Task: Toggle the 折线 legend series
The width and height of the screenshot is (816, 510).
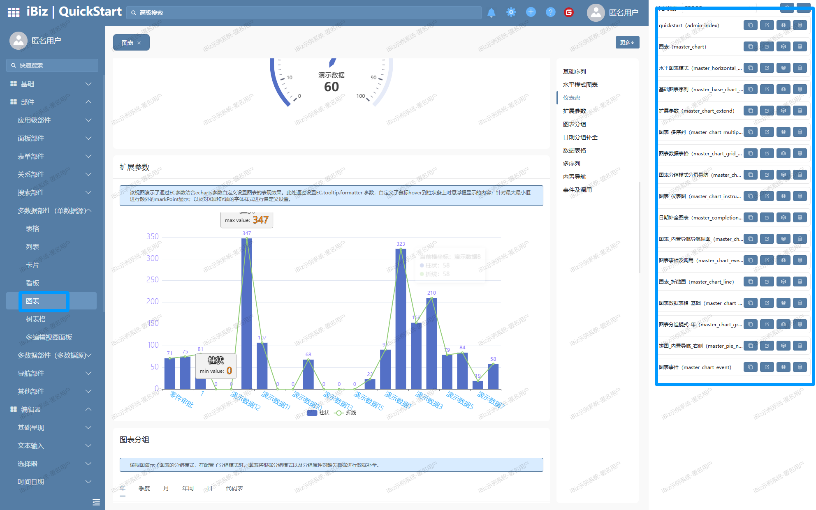Action: coord(345,413)
